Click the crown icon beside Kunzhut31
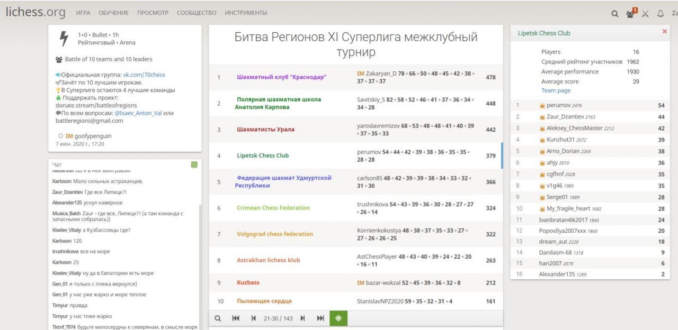678x330 pixels. pos(542,140)
